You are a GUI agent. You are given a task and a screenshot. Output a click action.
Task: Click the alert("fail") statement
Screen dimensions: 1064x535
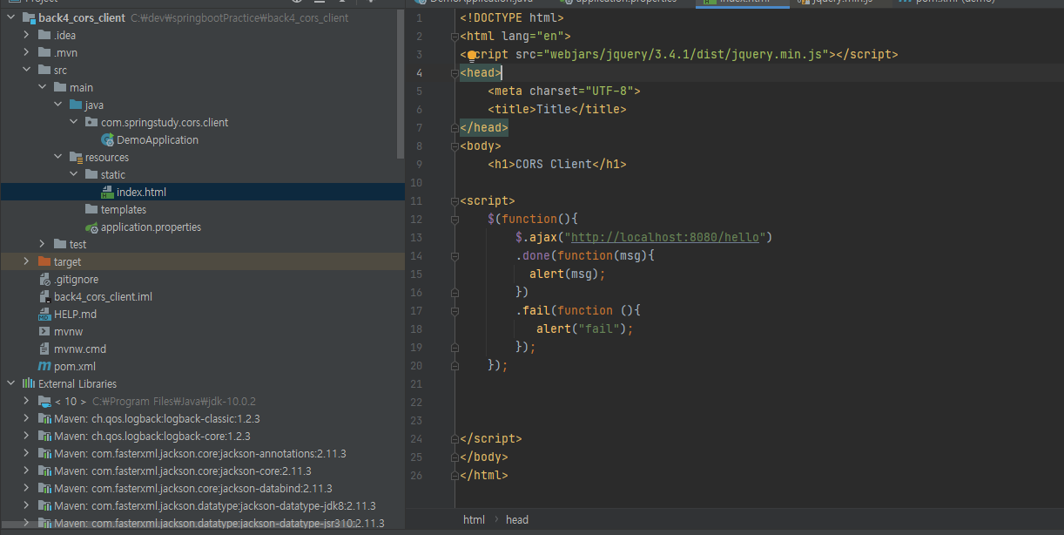tap(585, 328)
